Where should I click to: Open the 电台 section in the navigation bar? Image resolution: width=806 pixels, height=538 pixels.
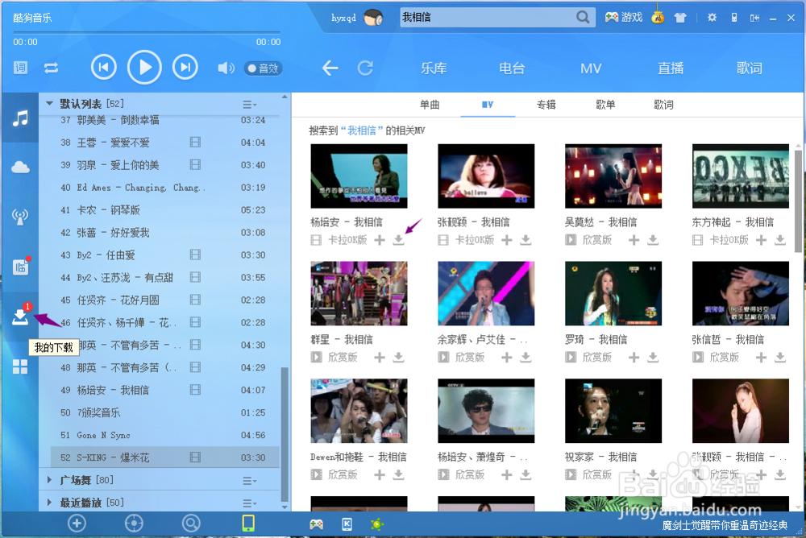click(x=511, y=68)
